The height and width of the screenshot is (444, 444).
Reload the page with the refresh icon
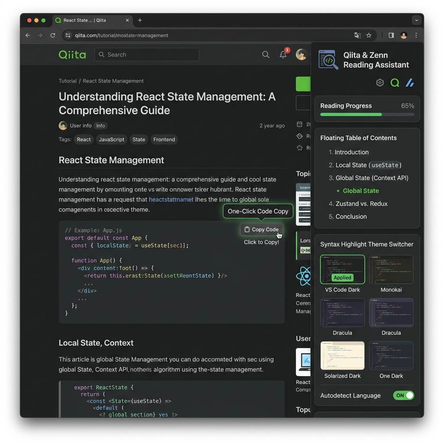52,36
